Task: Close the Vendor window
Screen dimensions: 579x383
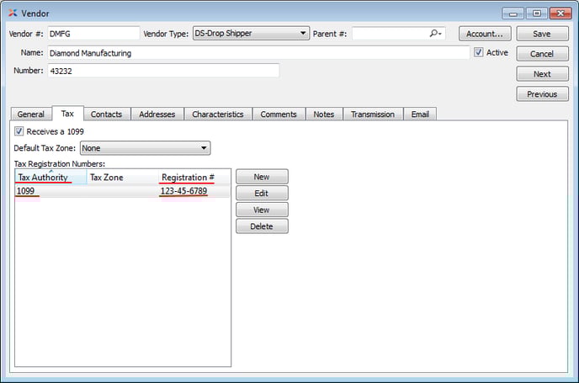Action: [x=560, y=13]
